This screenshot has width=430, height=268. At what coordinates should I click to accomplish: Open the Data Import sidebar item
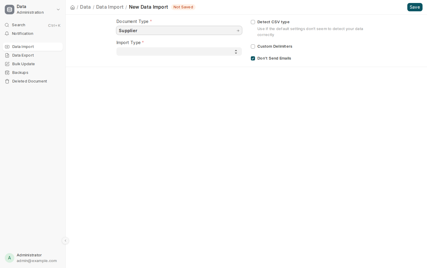(33, 47)
